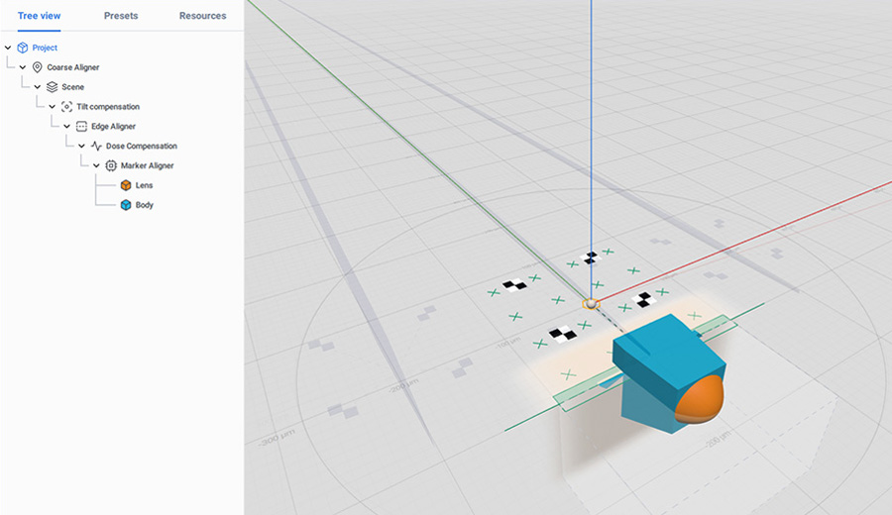This screenshot has width=892, height=515.
Task: Click the blue Body cube icon
Action: point(126,205)
